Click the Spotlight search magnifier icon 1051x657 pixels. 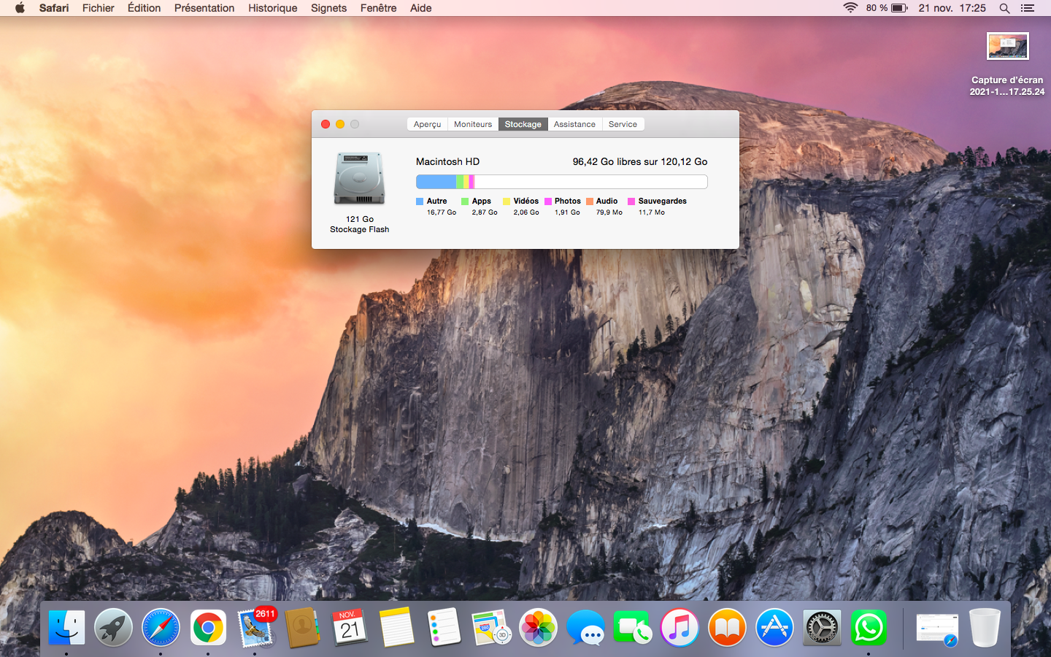coord(1004,8)
